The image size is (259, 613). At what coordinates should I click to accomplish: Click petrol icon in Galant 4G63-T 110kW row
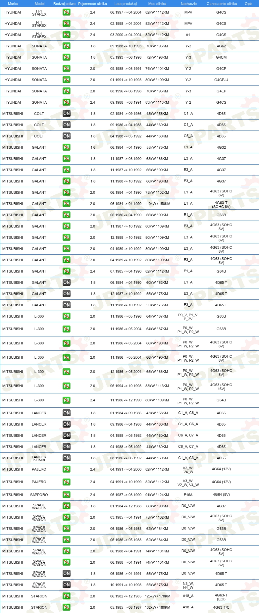click(66, 204)
